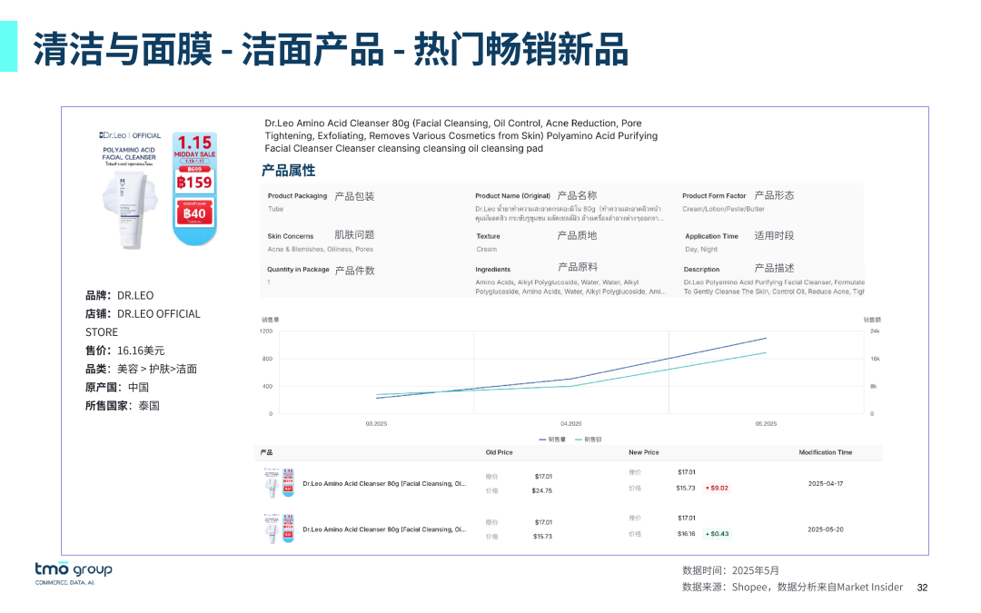Click the Modification Time column header
This screenshot has height=613, width=981.
pyautogui.click(x=825, y=452)
